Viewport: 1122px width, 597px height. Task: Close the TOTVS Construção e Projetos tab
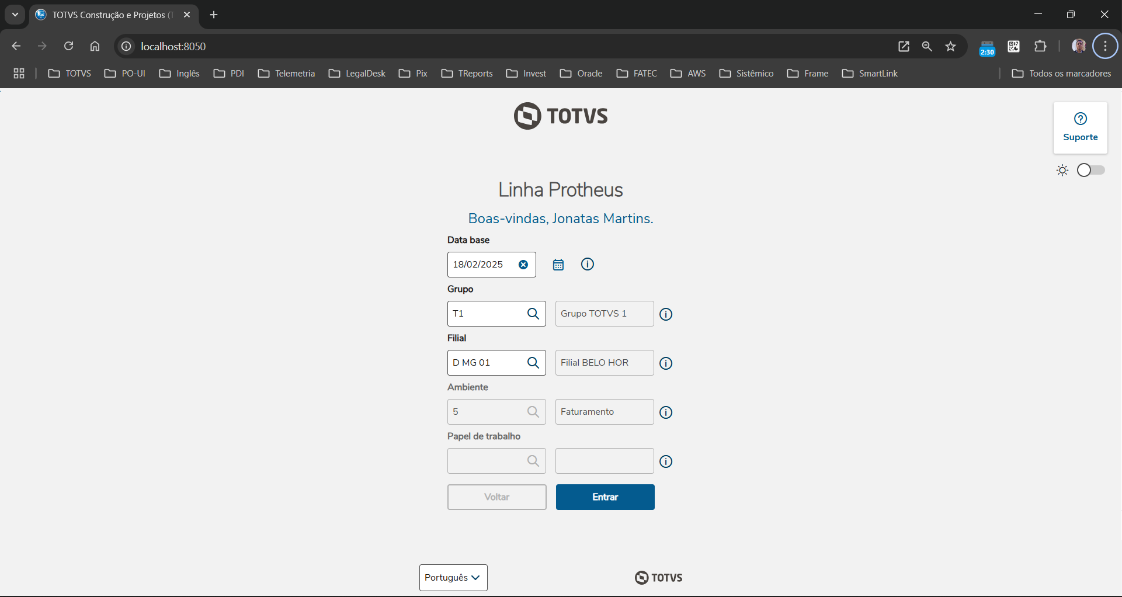click(x=187, y=15)
